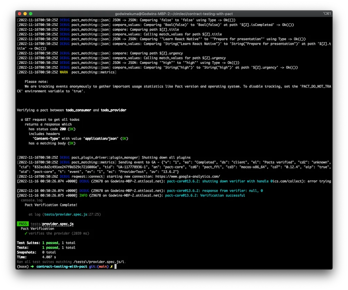
Task: Click the status code '200' text
Action: 63,129
